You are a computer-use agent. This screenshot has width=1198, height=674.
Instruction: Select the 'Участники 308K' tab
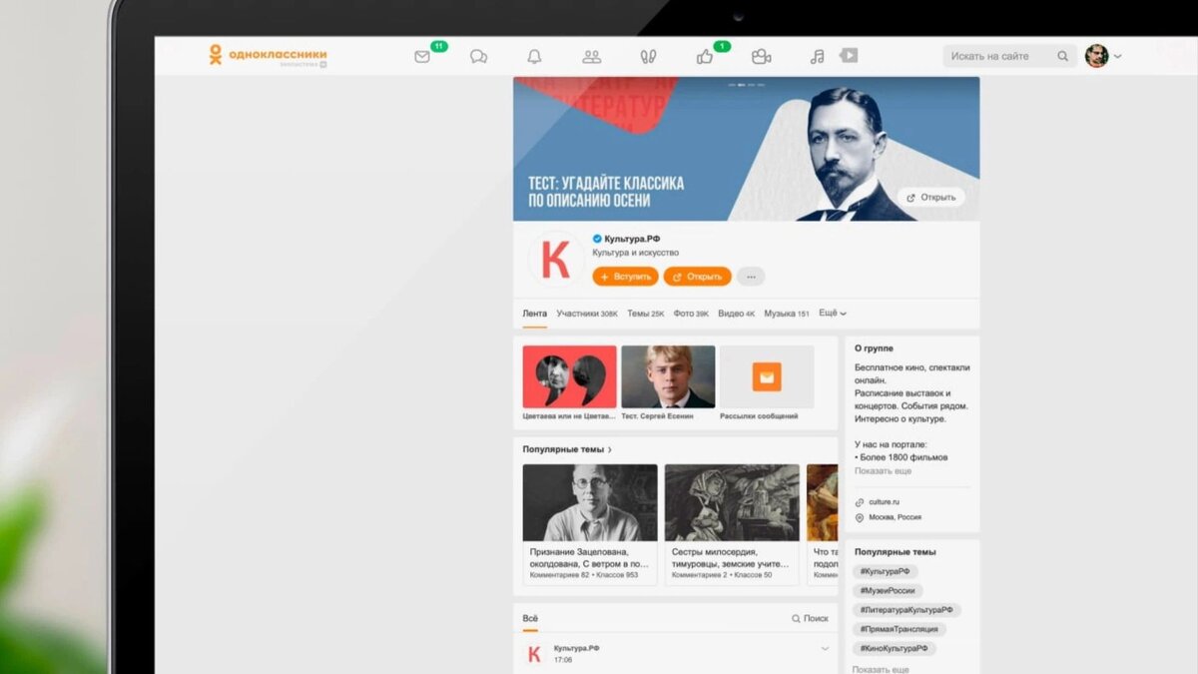pyautogui.click(x=587, y=314)
